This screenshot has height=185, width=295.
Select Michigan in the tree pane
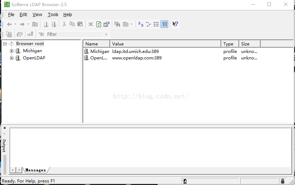[x=32, y=51]
